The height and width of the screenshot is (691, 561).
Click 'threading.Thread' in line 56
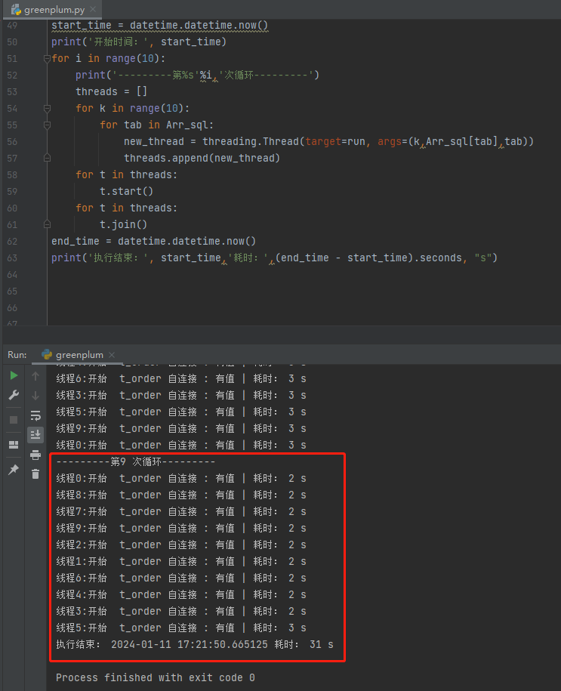250,141
